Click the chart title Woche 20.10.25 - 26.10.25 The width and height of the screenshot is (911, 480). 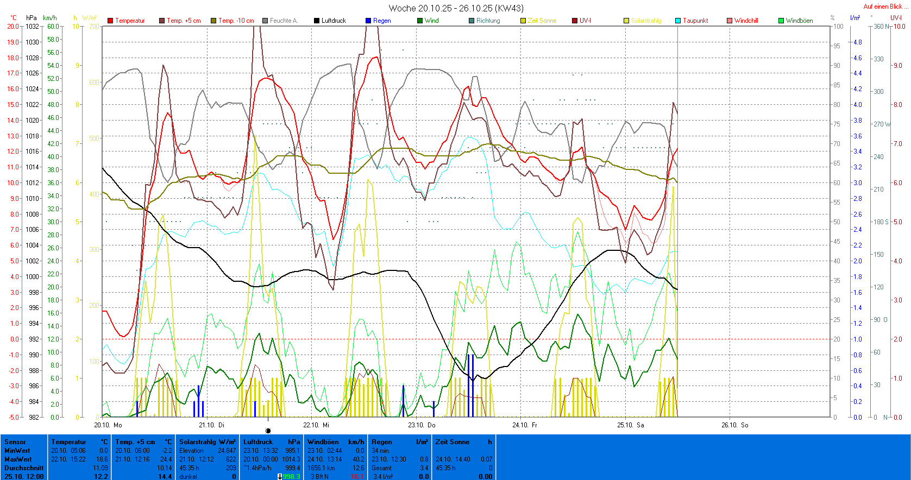pyautogui.click(x=456, y=8)
